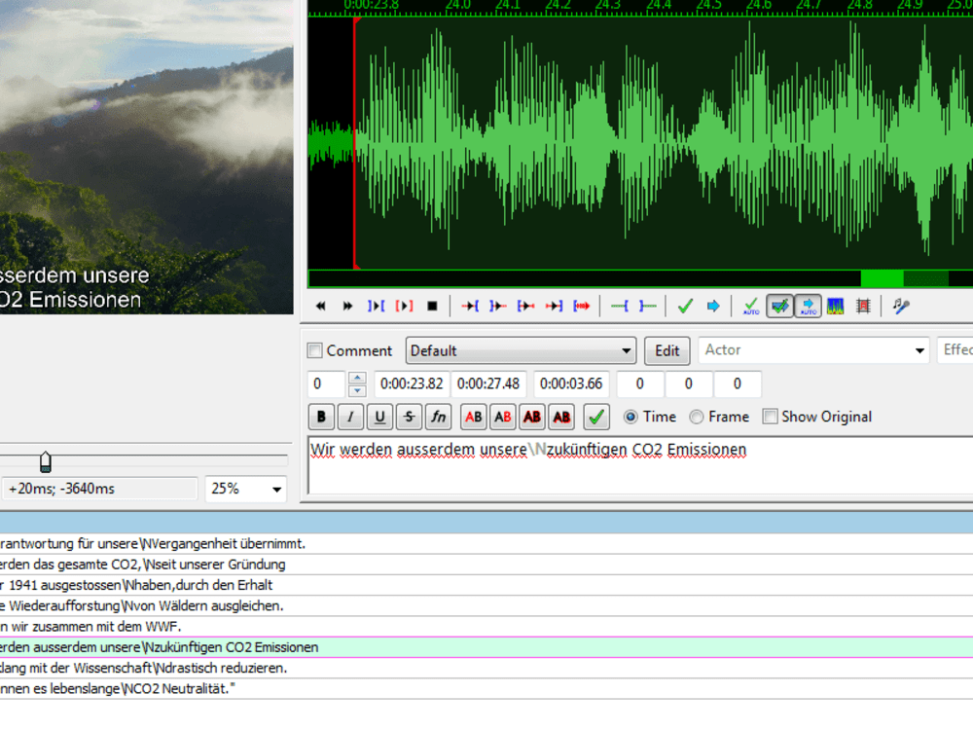Click the end time field 0:00:27.48

(x=488, y=384)
